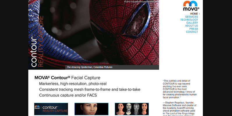Open the TECHNOLOGY page
Viewport: 232px width, 116px height.
click(x=189, y=20)
